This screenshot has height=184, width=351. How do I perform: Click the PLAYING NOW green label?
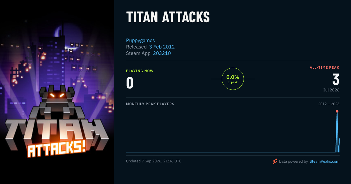(140, 71)
